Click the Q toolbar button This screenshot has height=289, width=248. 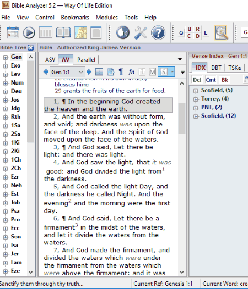click(x=181, y=33)
